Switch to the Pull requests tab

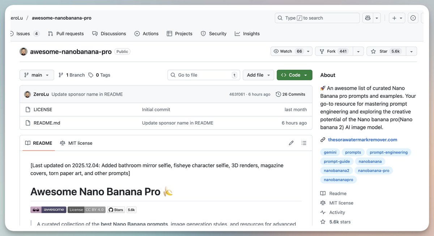pyautogui.click(x=66, y=34)
